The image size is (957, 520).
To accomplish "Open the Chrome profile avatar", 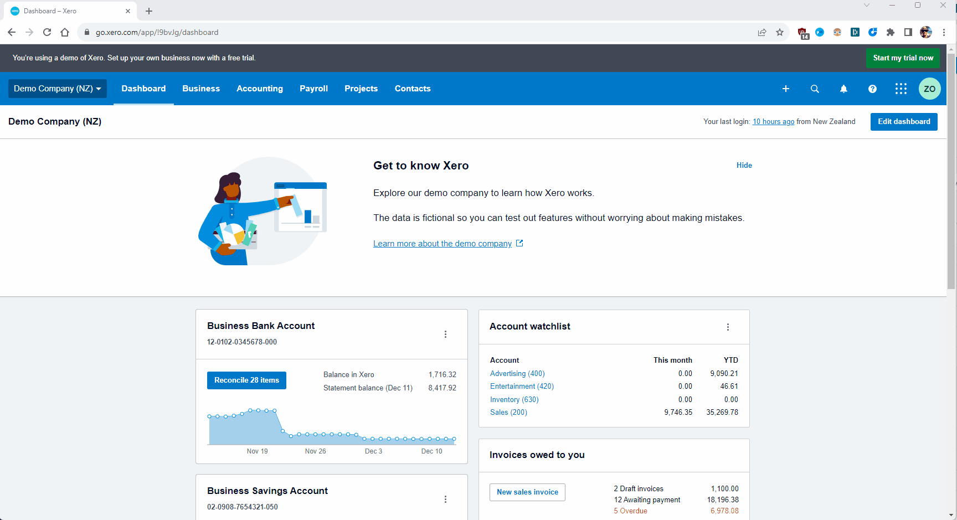I will (926, 32).
